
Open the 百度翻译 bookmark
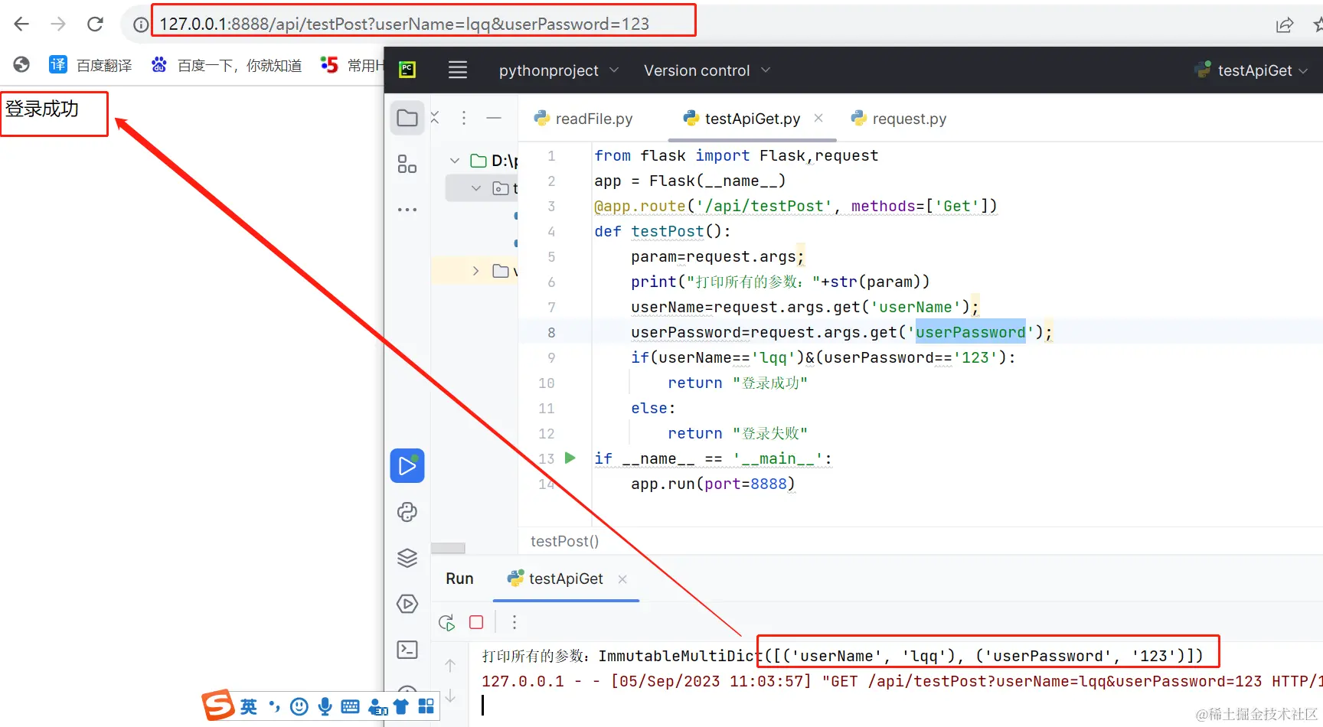(x=90, y=65)
